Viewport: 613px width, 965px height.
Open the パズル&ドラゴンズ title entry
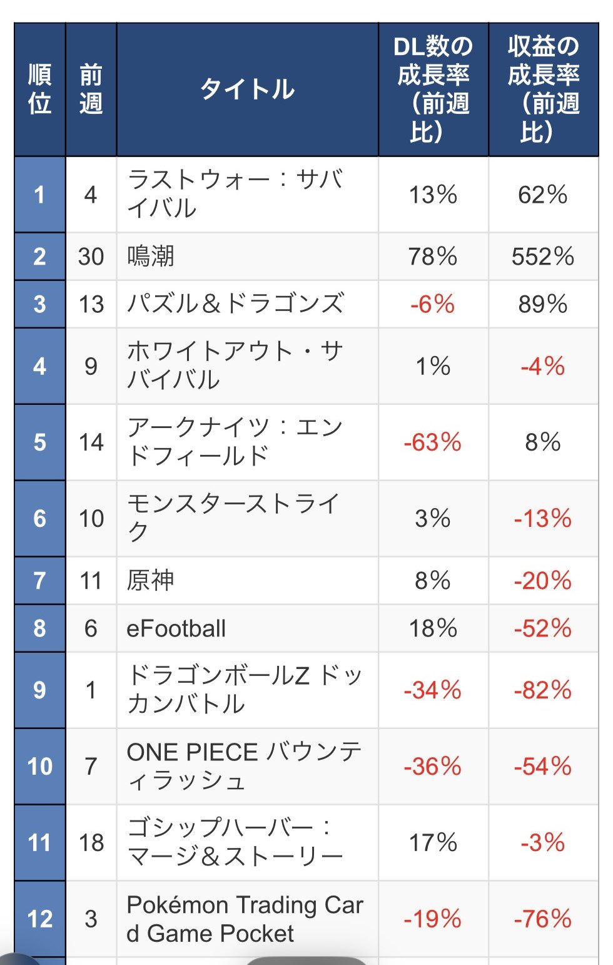(235, 304)
